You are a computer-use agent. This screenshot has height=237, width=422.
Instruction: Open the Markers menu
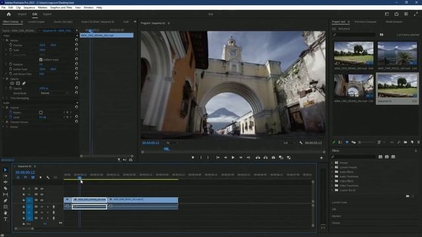[42, 7]
